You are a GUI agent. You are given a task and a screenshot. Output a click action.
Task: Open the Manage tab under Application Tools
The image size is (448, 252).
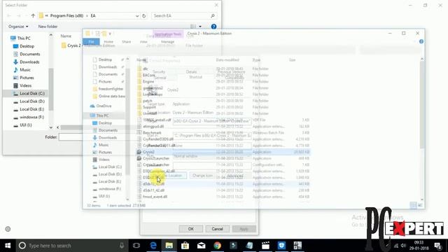tap(168, 42)
